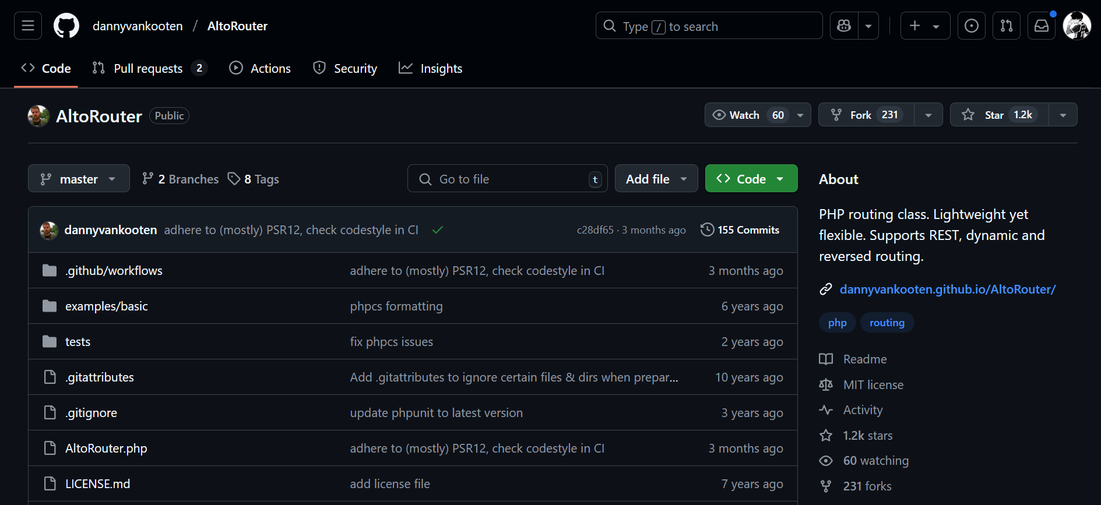This screenshot has height=505, width=1101.
Task: Open notifications inbox icon
Action: [1042, 26]
